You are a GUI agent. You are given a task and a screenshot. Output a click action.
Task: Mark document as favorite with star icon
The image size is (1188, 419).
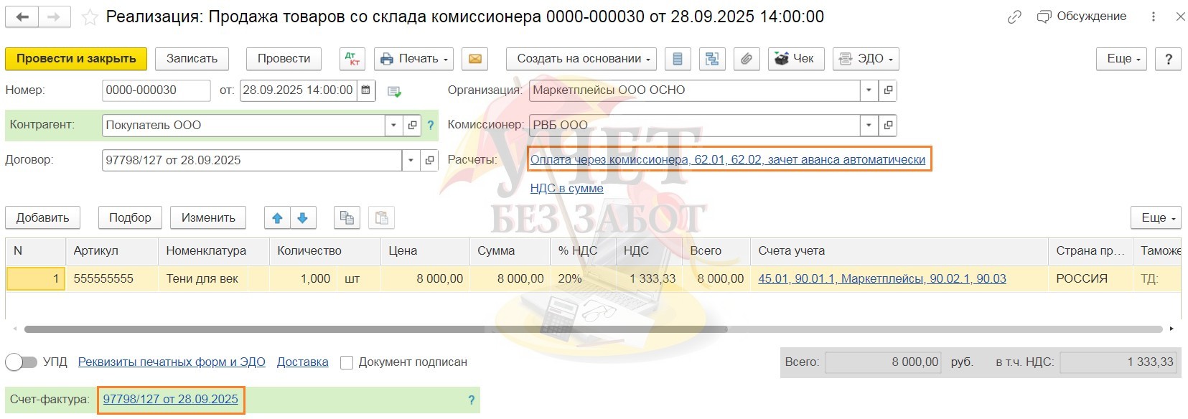90,17
